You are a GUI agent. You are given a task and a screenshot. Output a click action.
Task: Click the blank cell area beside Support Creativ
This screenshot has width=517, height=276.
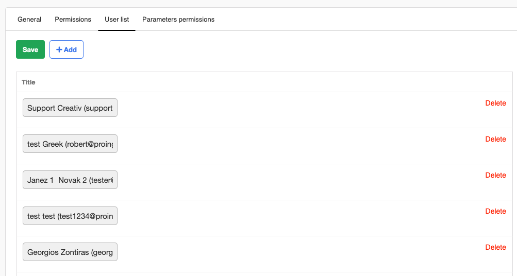(x=299, y=110)
